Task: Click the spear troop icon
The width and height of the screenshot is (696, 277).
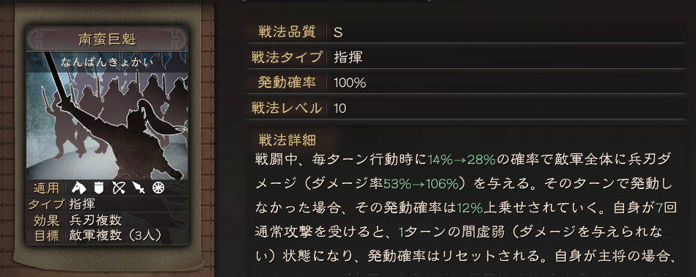Action: 139,188
